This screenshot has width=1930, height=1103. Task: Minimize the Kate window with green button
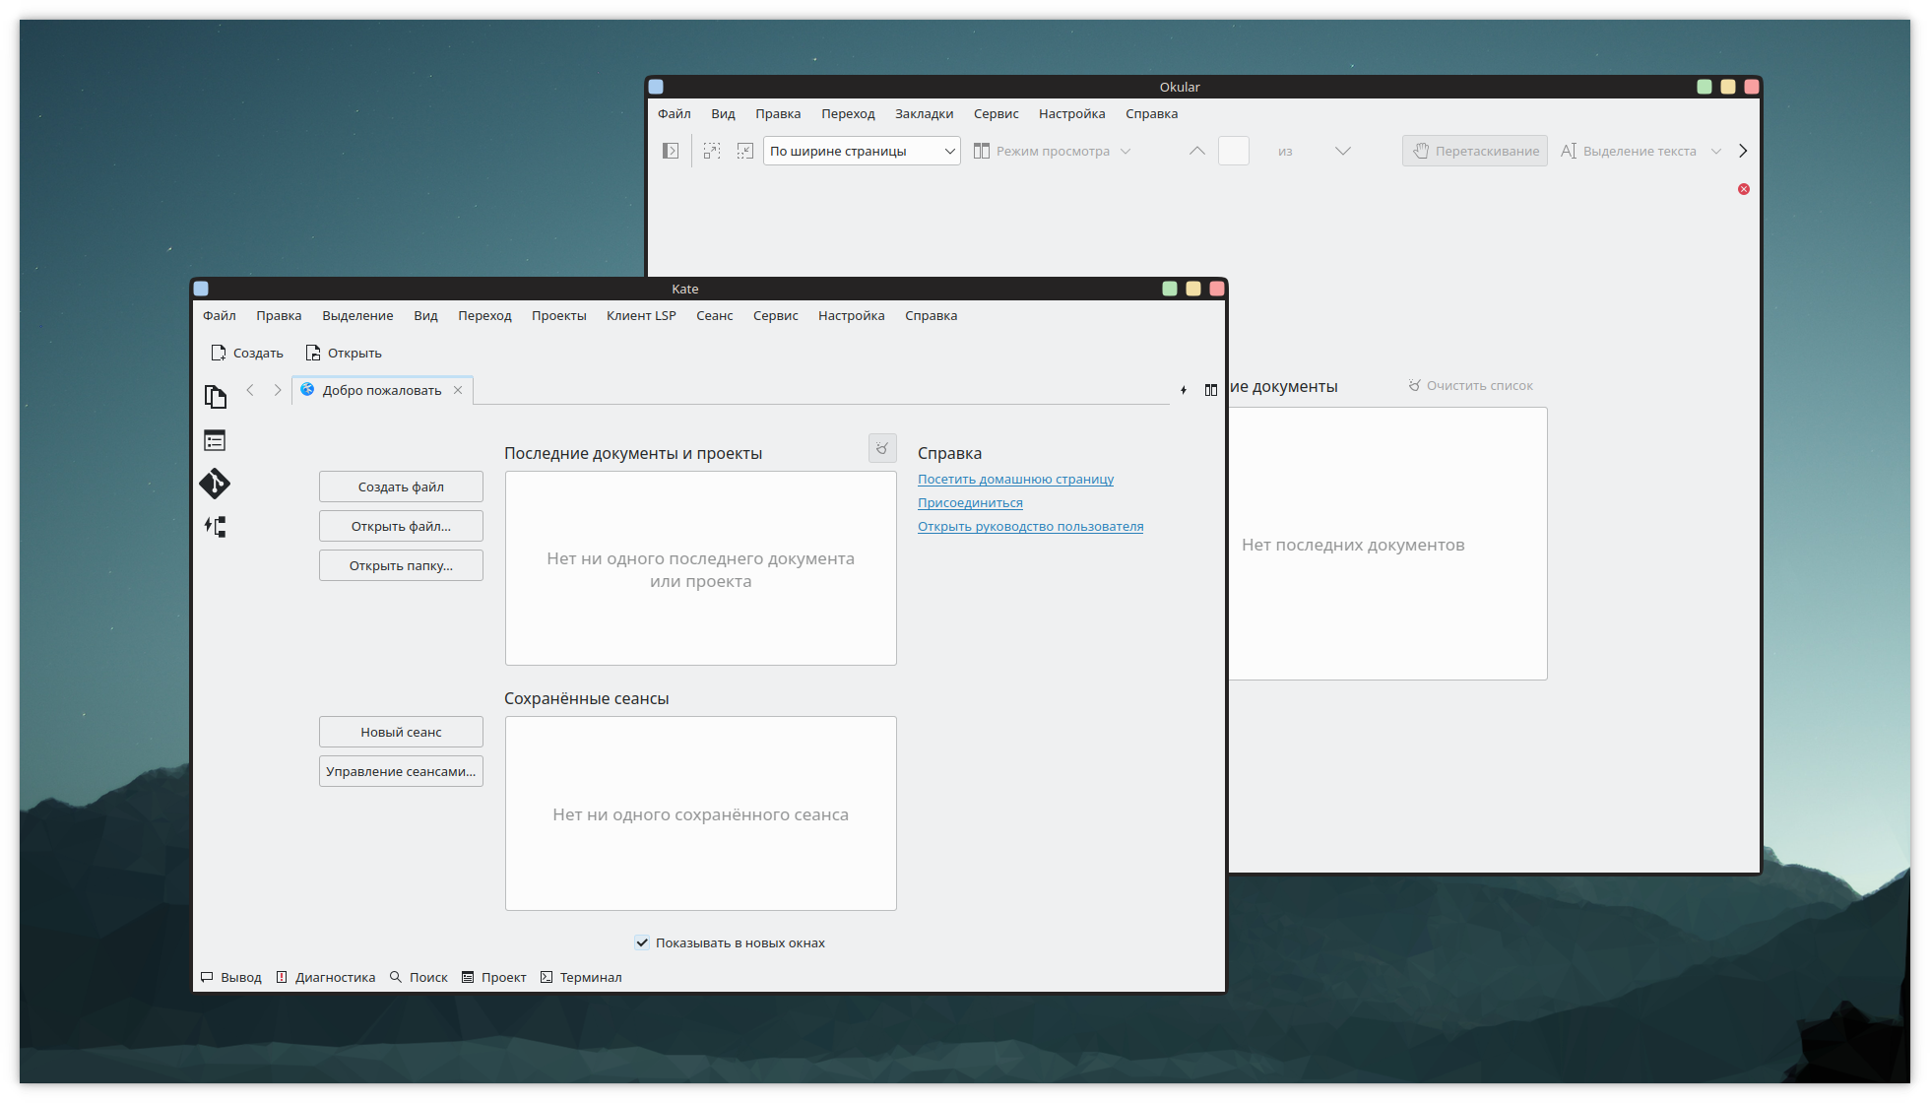[1170, 289]
